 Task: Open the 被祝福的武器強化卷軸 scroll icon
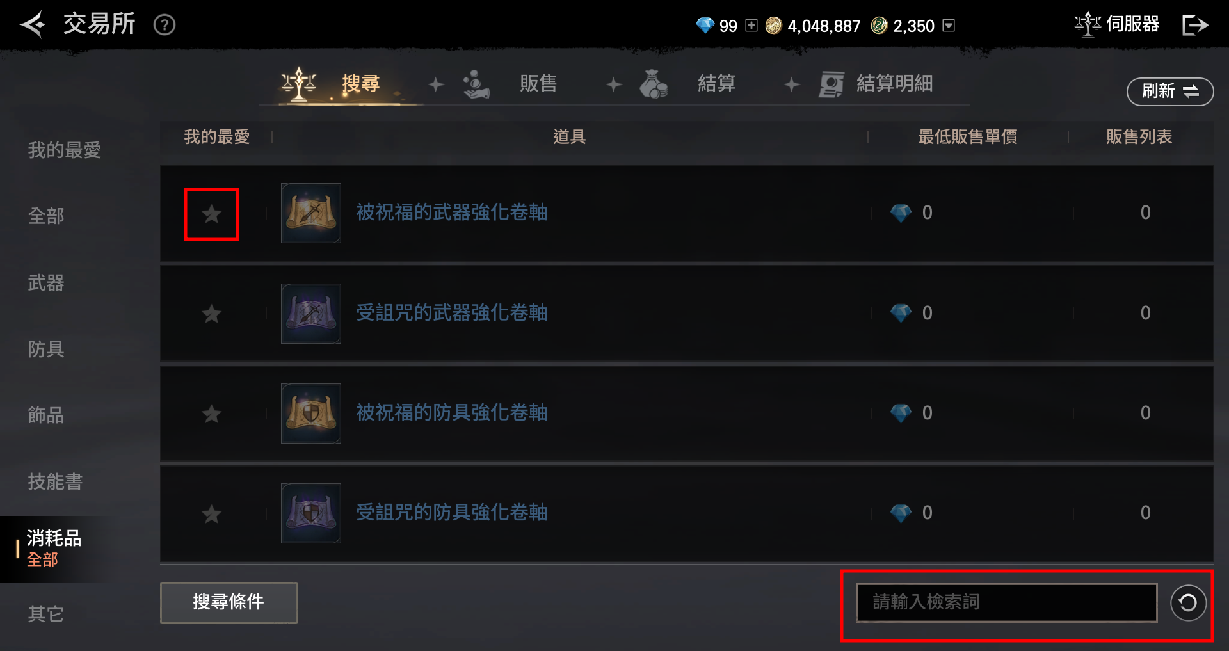[311, 213]
